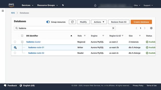Sort by DB identifier ascending arrow

pos(71,36)
